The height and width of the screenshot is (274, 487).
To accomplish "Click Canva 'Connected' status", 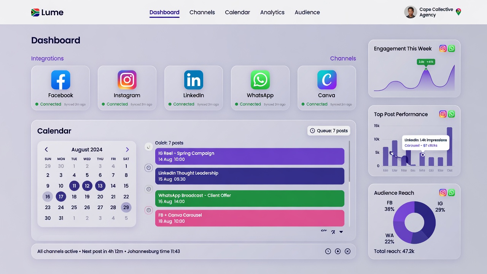I will coord(315,104).
